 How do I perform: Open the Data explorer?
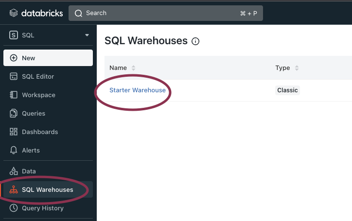click(x=48, y=171)
